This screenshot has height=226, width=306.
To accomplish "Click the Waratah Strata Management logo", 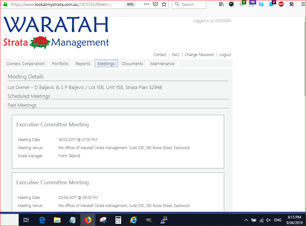I will tap(56, 33).
